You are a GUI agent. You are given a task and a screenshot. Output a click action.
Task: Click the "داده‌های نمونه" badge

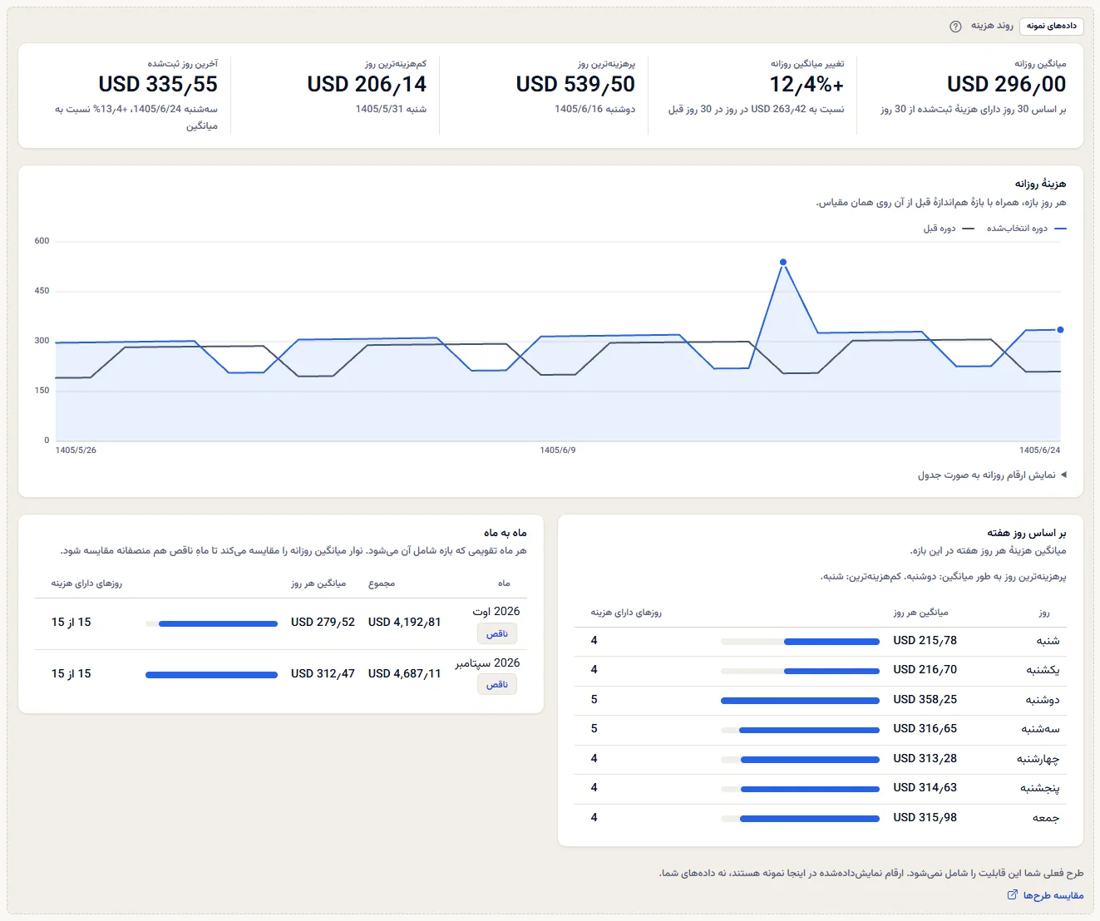coord(1051,26)
